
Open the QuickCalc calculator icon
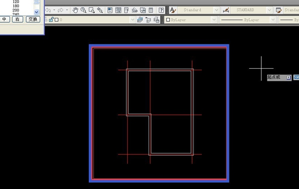tap(151, 10)
